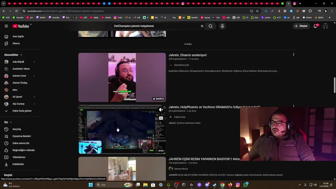Reload the page

(16, 11)
